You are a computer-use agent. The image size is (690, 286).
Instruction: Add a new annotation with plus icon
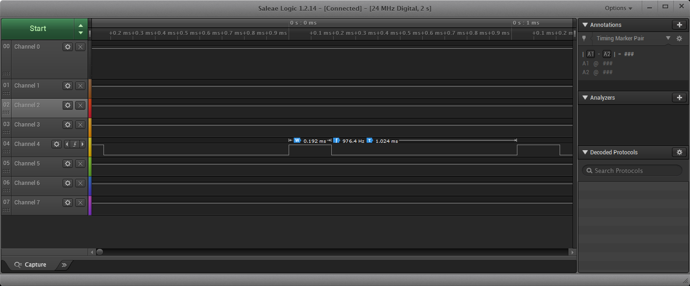(x=679, y=25)
